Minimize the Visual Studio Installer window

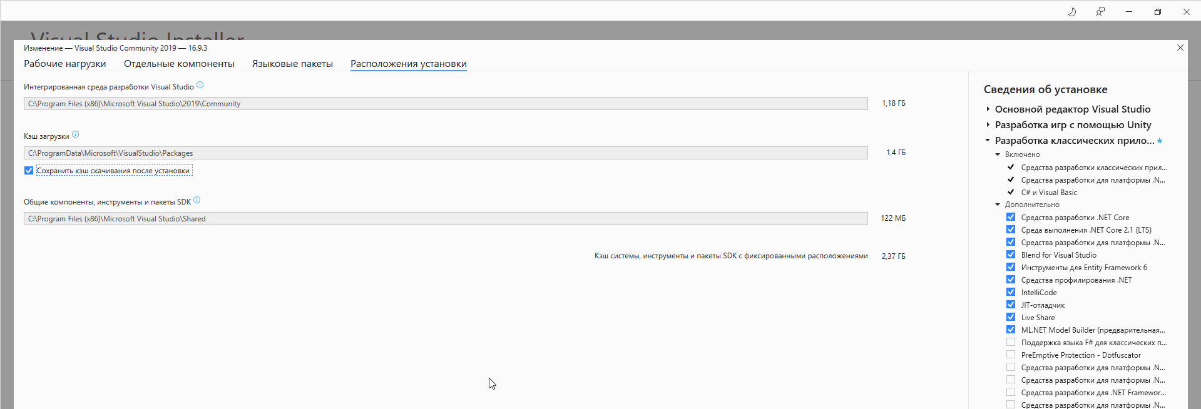point(1129,12)
